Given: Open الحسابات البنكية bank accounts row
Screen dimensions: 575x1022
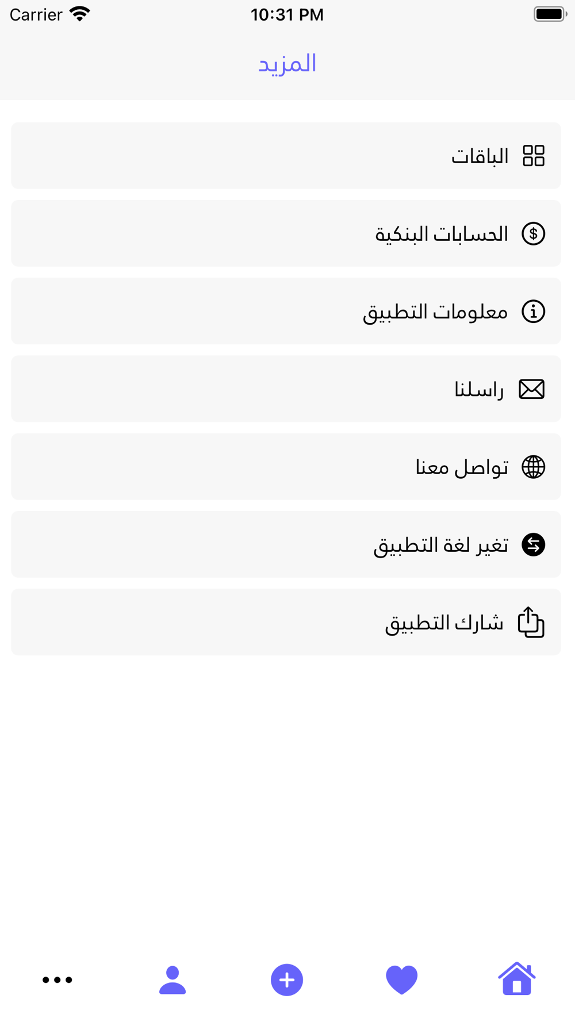Looking at the screenshot, I should (x=286, y=233).
